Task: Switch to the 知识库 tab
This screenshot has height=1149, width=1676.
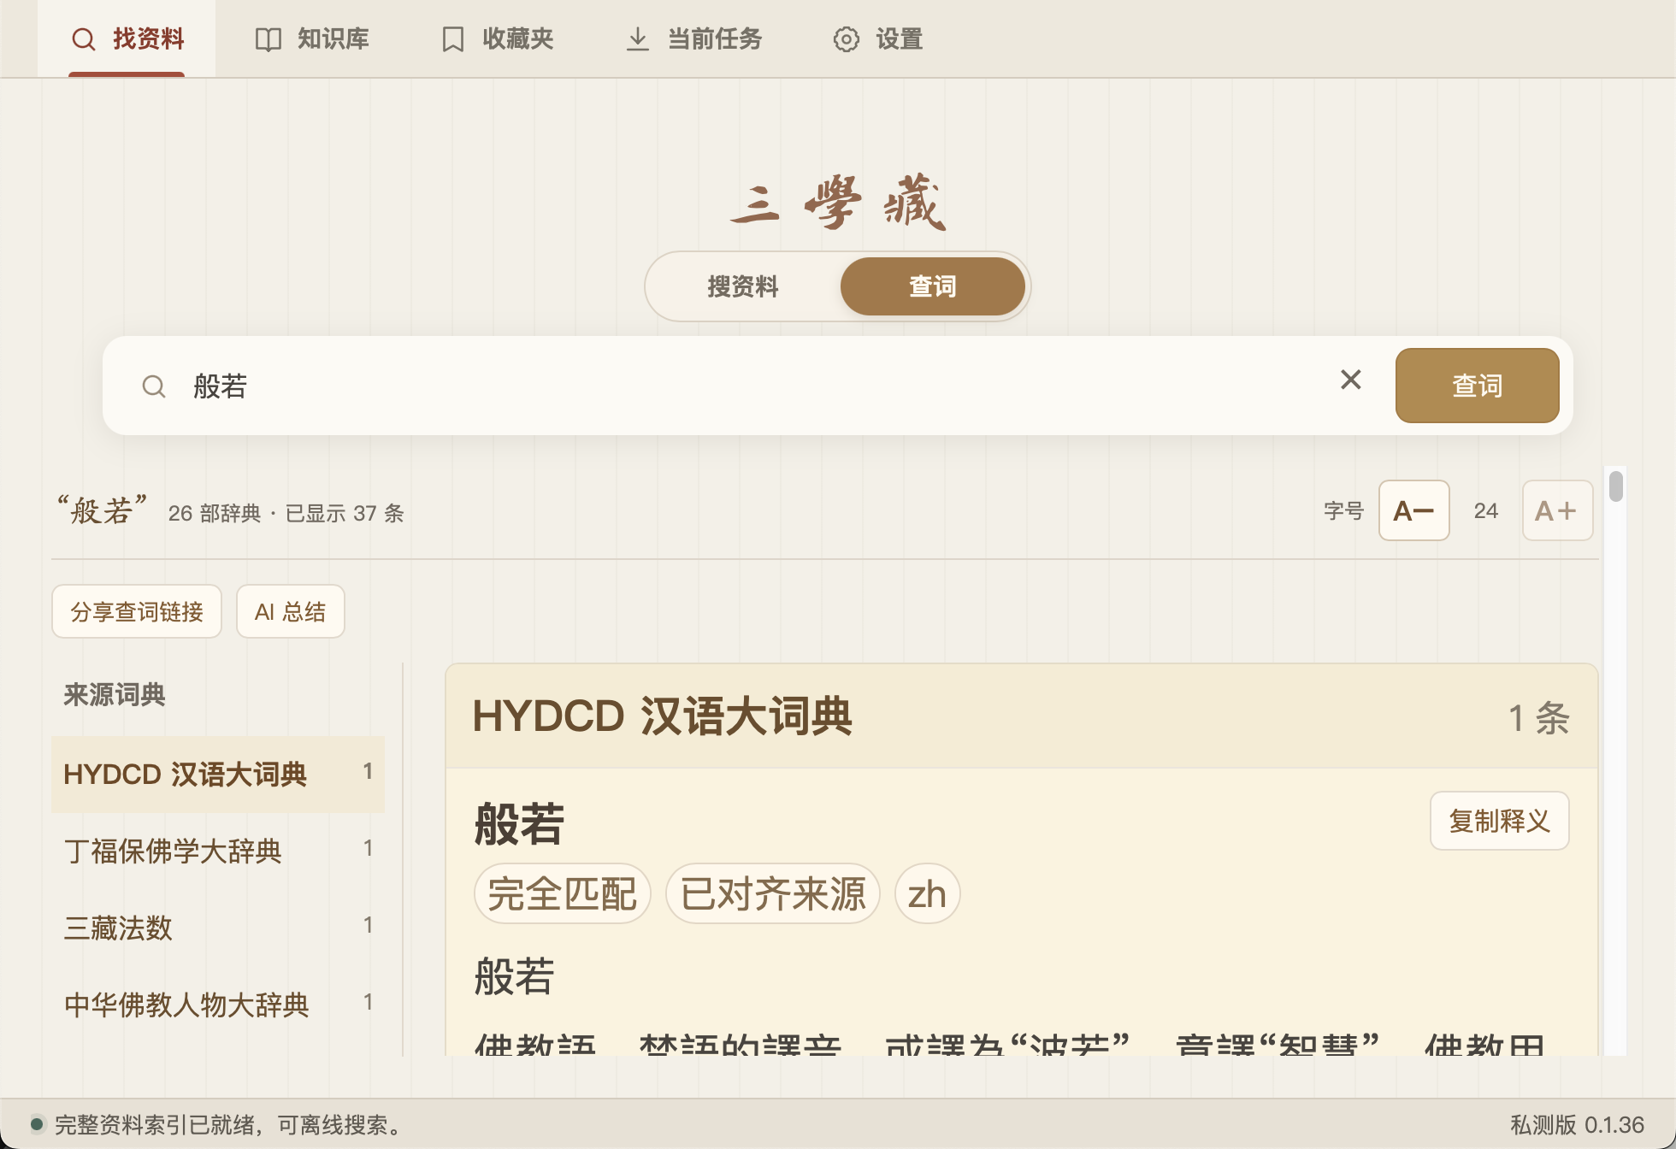Action: [x=312, y=39]
